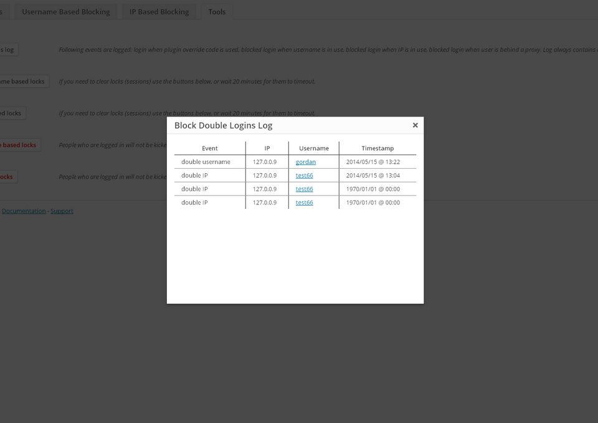The image size is (598, 423).
Task: Switch to Username Based Blocking tab
Action: (65, 12)
